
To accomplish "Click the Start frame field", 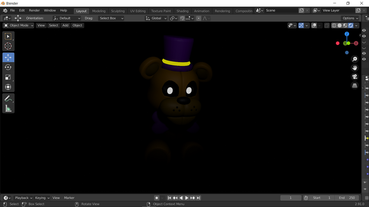I will click(x=322, y=198).
